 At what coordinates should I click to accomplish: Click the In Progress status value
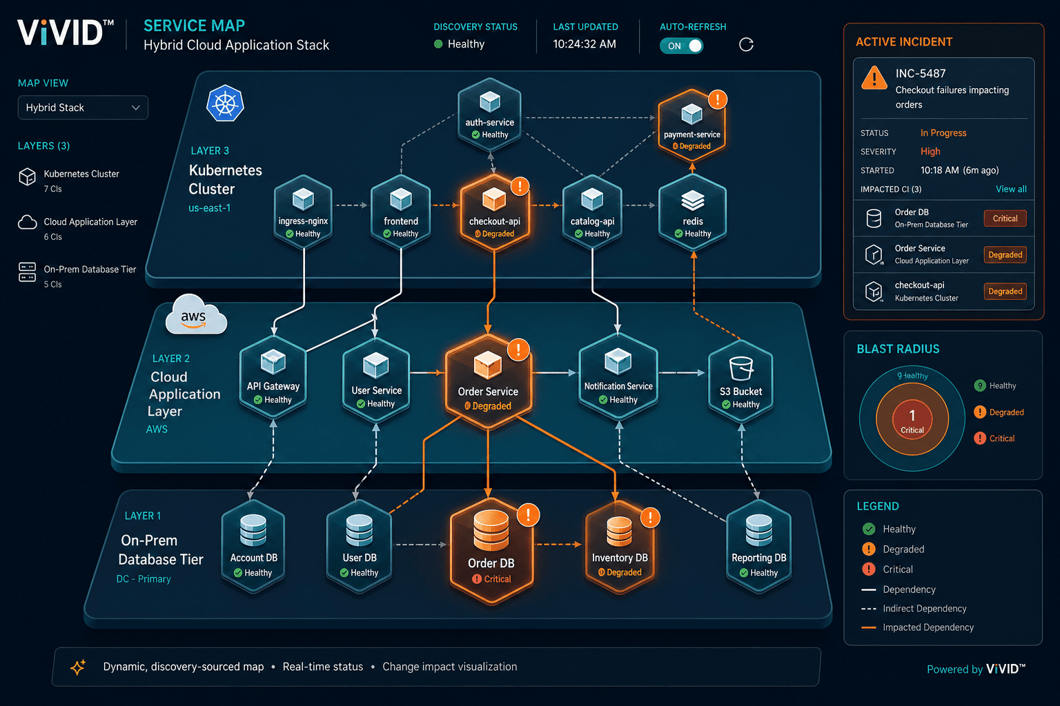pos(943,133)
